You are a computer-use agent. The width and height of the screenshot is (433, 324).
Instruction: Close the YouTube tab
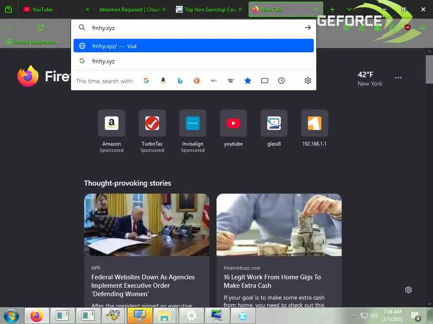87,9
